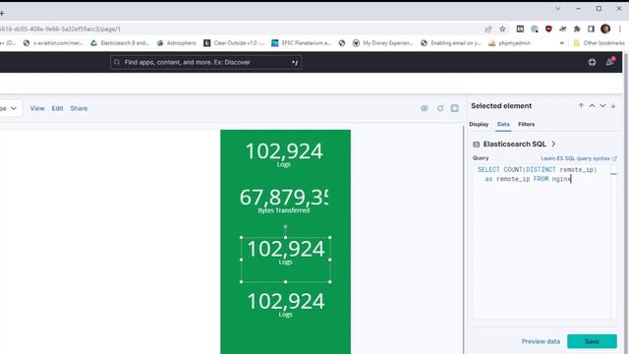Click Preview data
Viewport: 629px width, 354px height.
[x=541, y=341]
